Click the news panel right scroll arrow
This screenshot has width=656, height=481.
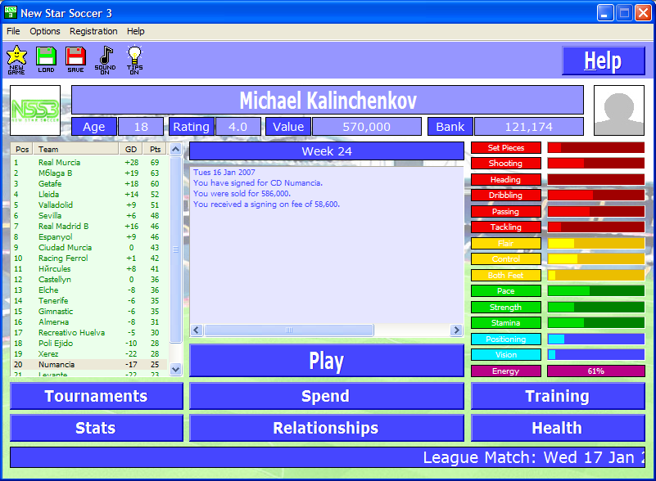457,330
